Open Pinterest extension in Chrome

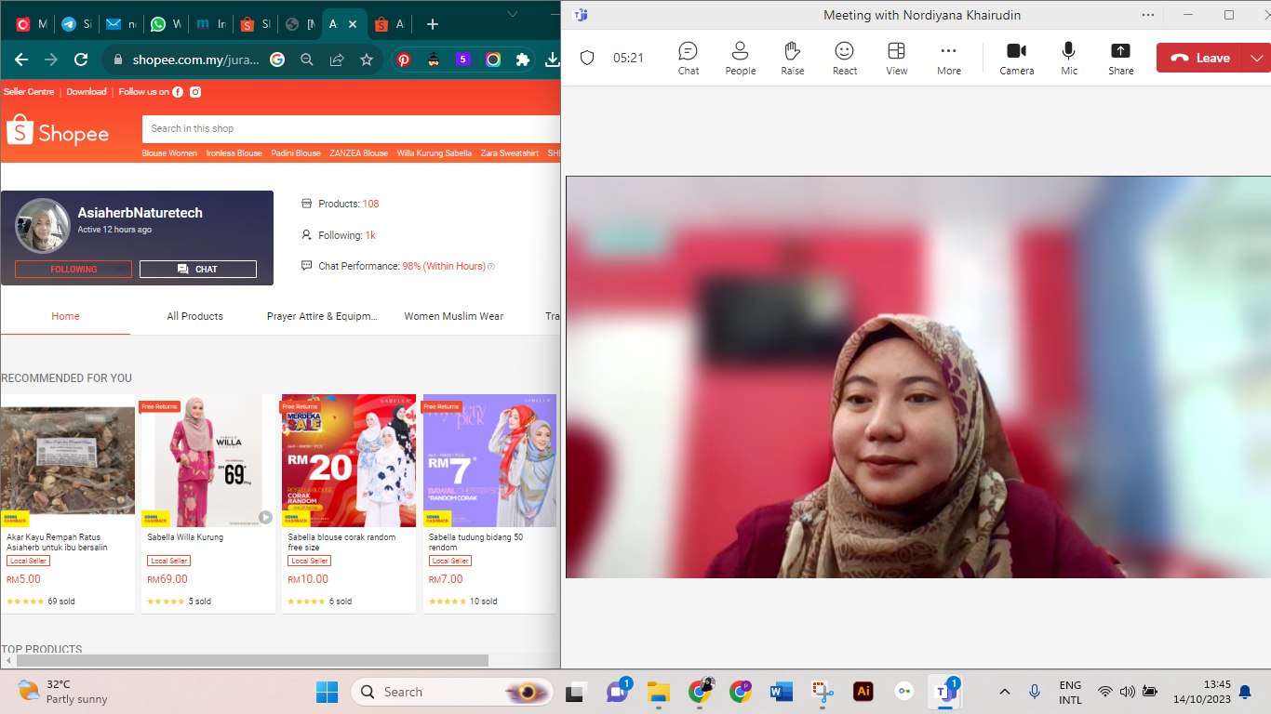(404, 59)
